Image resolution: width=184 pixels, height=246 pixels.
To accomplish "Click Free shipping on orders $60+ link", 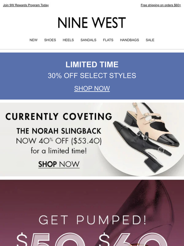I will point(161,5).
